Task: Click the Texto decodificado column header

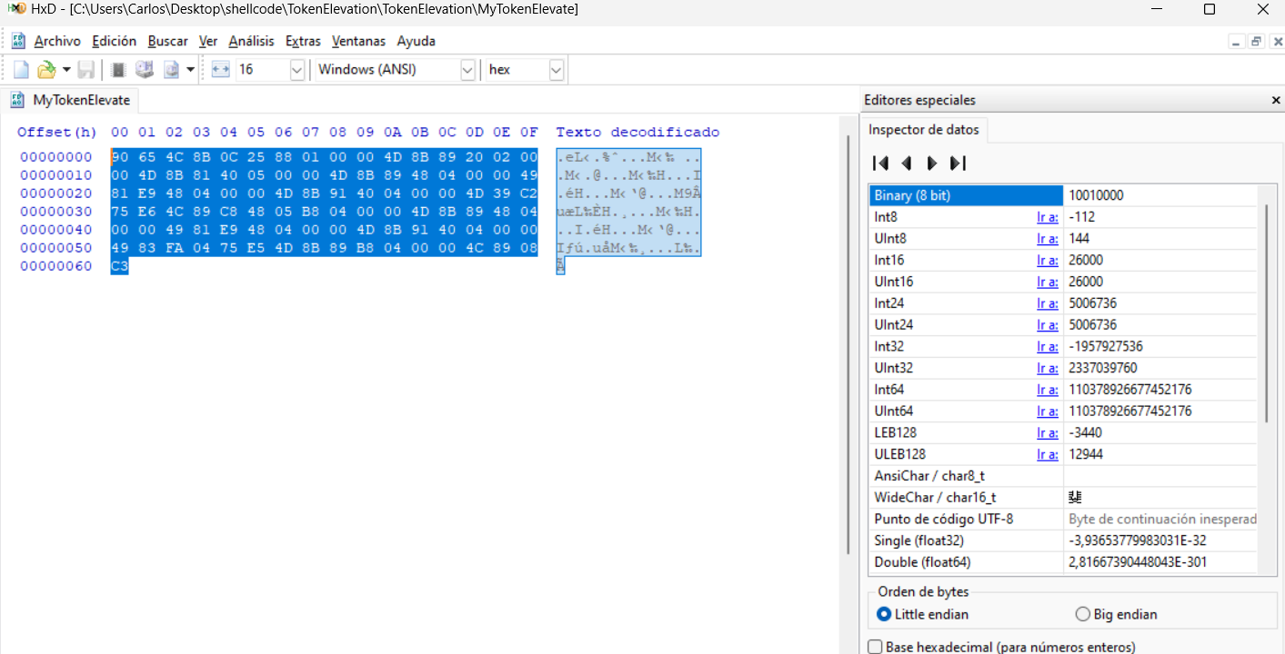Action: 637,133
